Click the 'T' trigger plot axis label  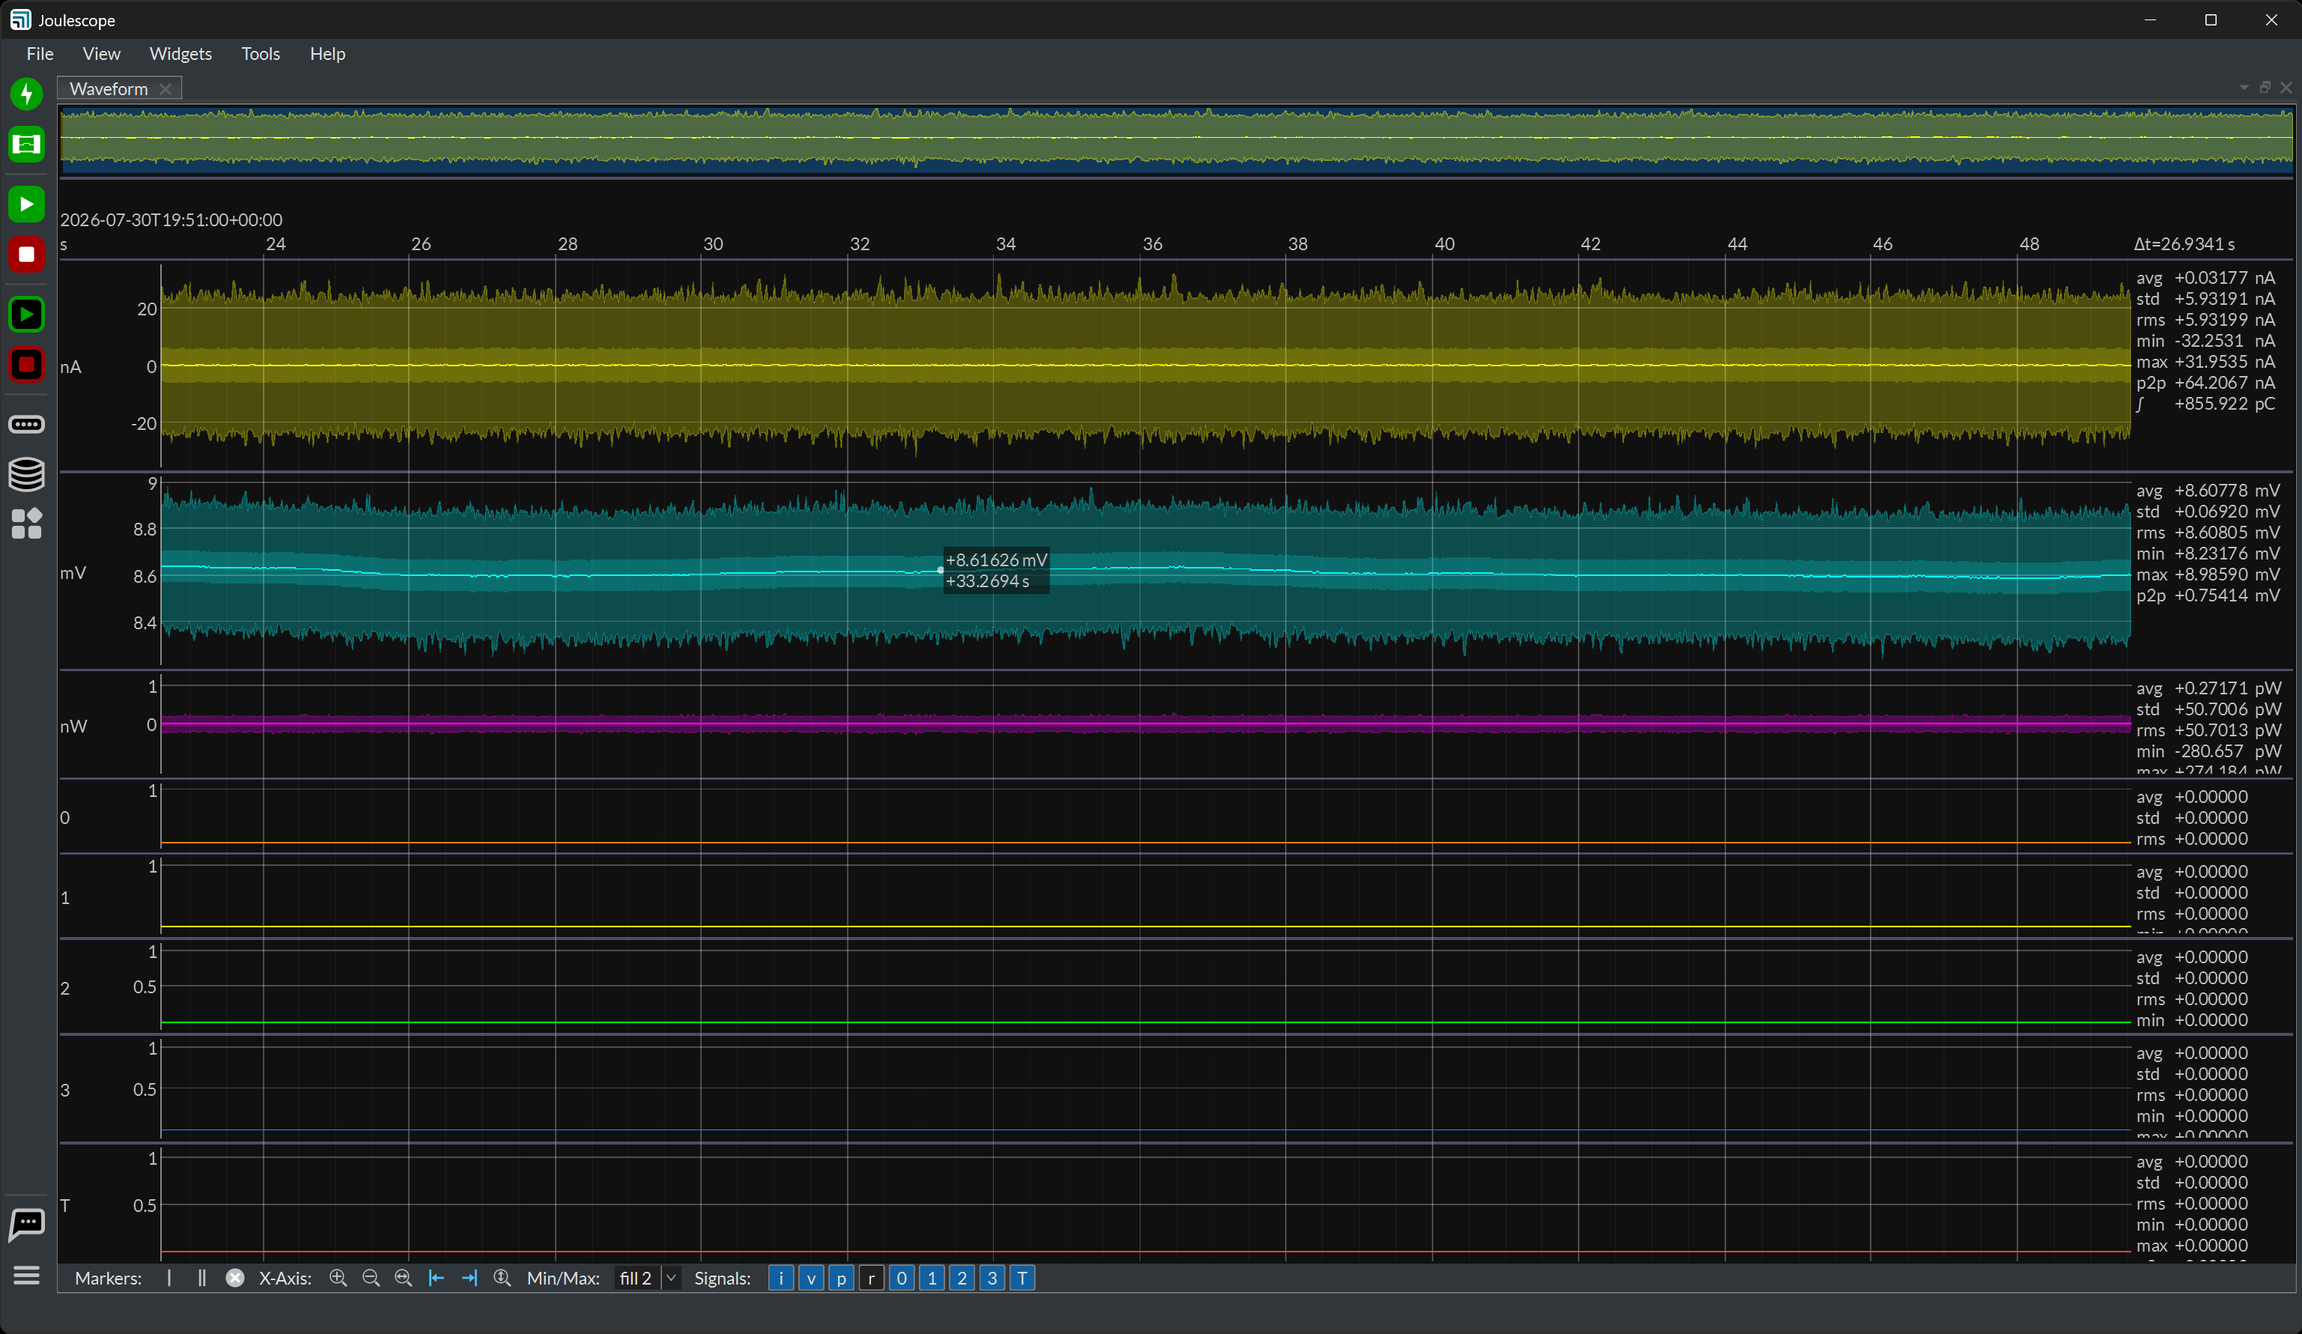coord(65,1206)
